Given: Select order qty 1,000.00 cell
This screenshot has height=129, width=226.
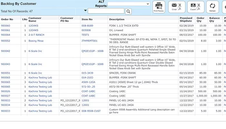Looking at the screenshot, I should [x=202, y=96].
